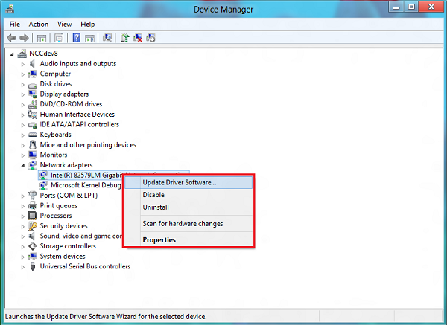The height and width of the screenshot is (325, 447).
Task: Click the Processors category icon
Action: point(33,216)
